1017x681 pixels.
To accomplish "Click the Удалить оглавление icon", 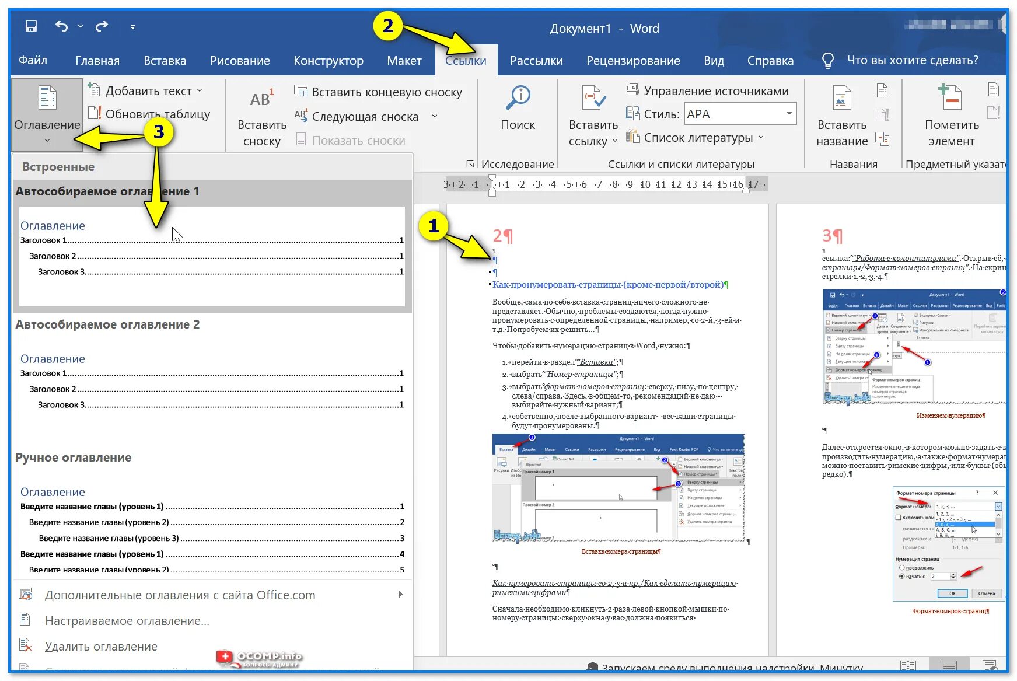I will (x=25, y=645).
